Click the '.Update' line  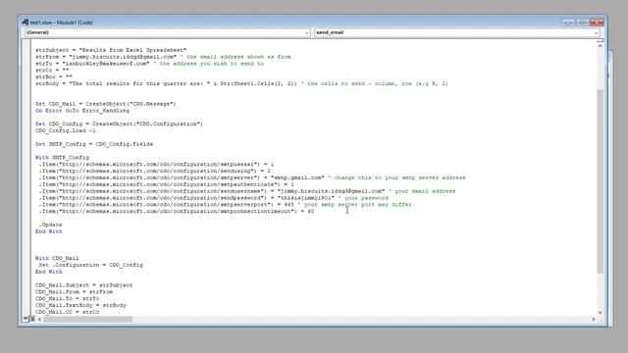(50, 225)
